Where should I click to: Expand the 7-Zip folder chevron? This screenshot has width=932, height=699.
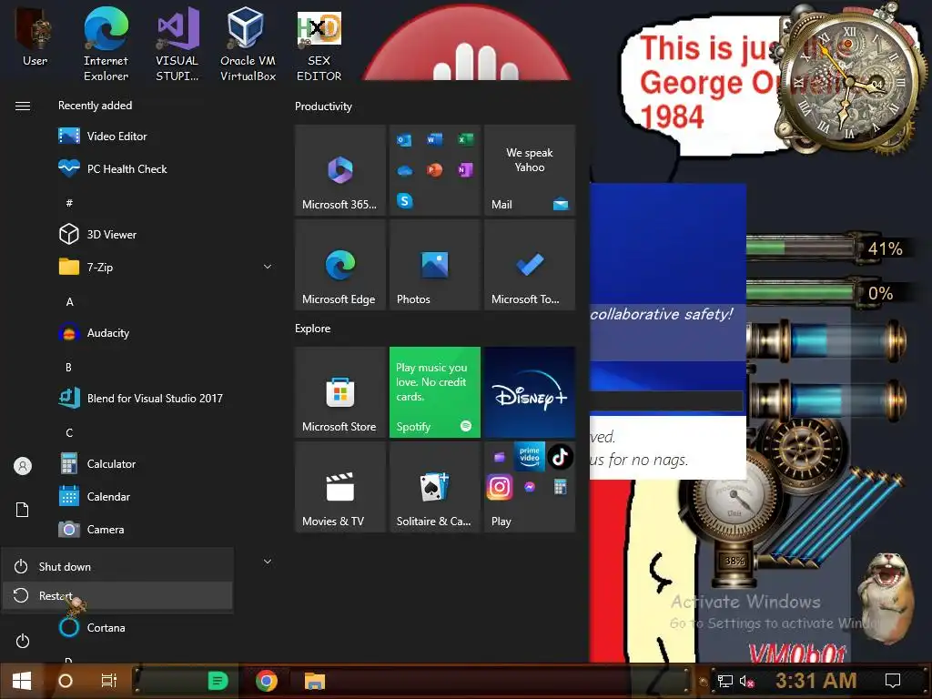point(268,267)
